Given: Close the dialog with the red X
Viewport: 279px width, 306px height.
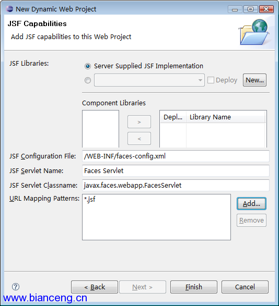Looking at the screenshot, I should click(266, 9).
